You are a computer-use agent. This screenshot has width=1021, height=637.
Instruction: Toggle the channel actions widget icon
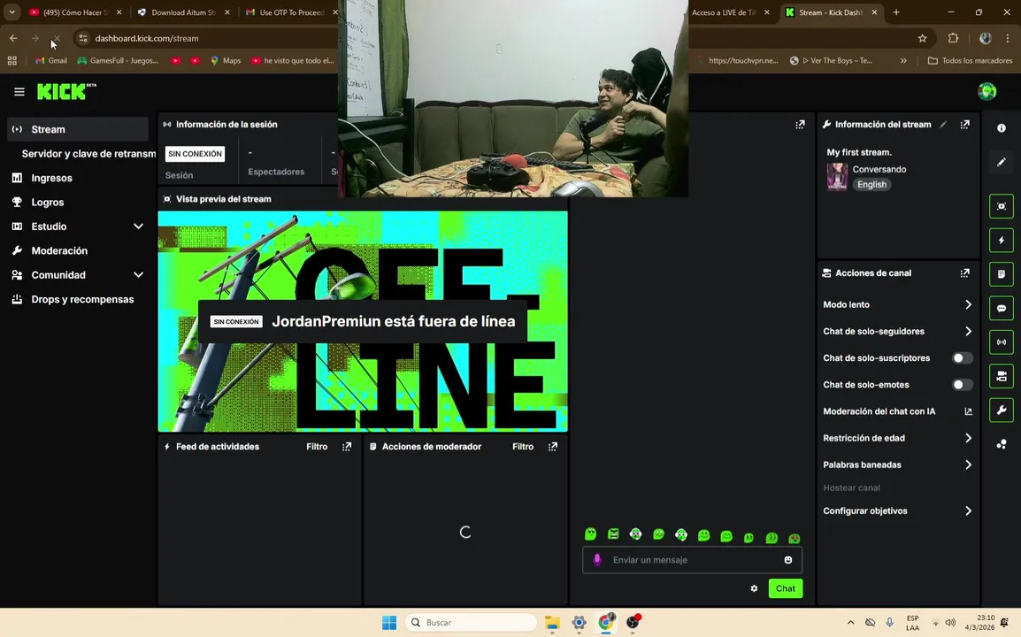(x=1001, y=376)
